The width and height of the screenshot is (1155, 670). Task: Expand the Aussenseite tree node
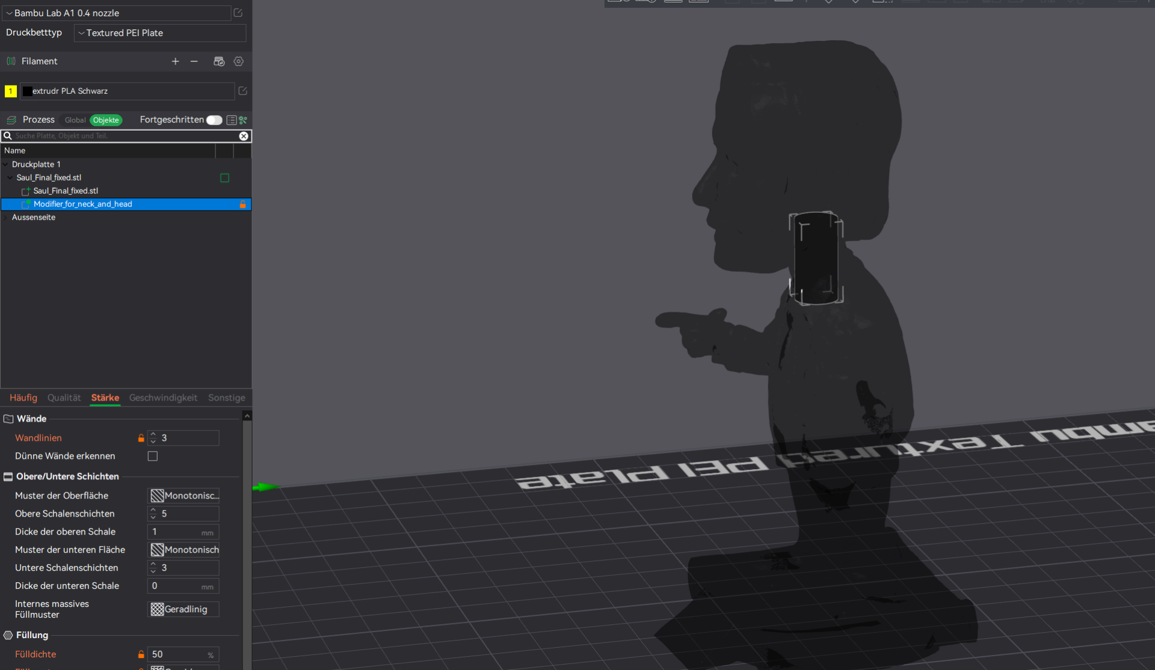(6, 217)
